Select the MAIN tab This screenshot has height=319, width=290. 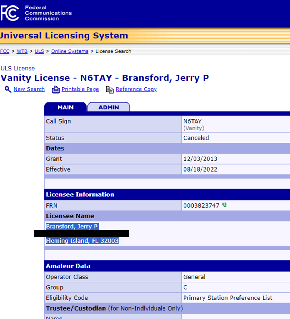[x=65, y=107]
